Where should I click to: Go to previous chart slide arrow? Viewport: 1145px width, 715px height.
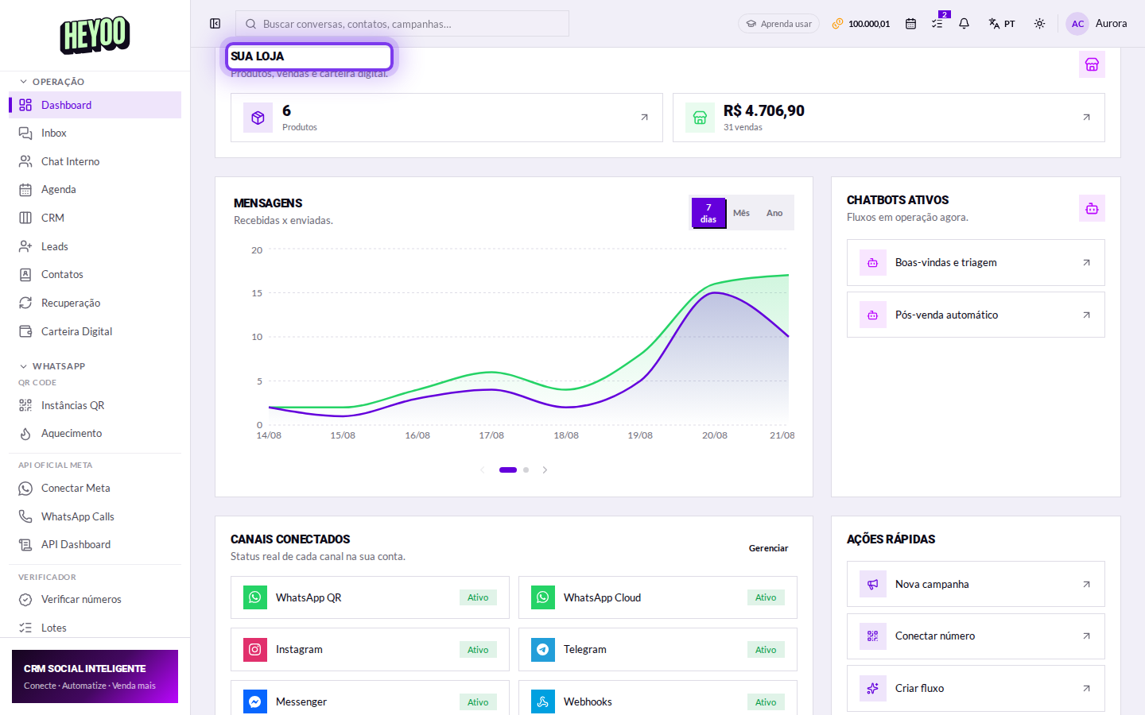coord(483,470)
